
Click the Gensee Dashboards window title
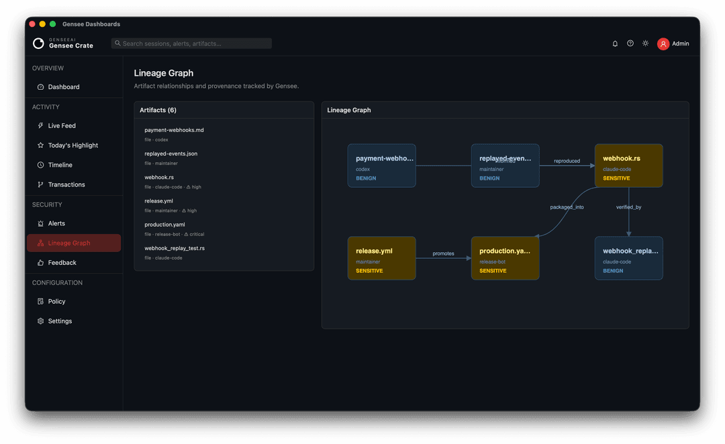click(91, 24)
